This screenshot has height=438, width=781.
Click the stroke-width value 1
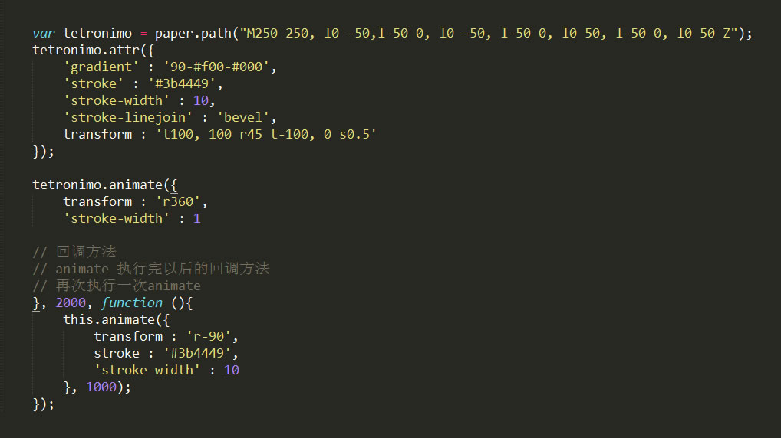click(196, 219)
